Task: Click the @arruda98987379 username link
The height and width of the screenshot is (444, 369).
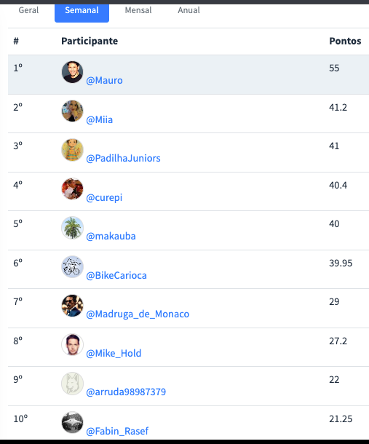Action: (x=126, y=392)
